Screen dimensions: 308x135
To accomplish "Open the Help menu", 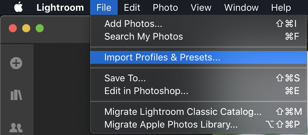I will [x=281, y=7].
